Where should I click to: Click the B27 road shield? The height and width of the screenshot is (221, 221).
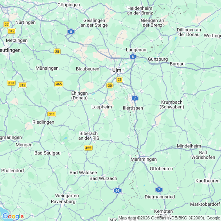point(7,25)
